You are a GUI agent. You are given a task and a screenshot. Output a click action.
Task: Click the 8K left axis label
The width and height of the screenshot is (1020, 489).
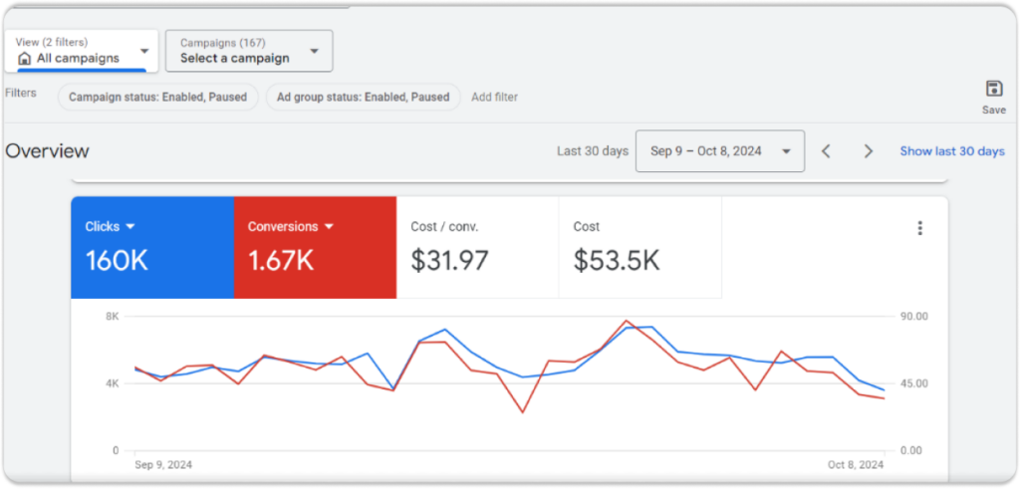pyautogui.click(x=113, y=317)
